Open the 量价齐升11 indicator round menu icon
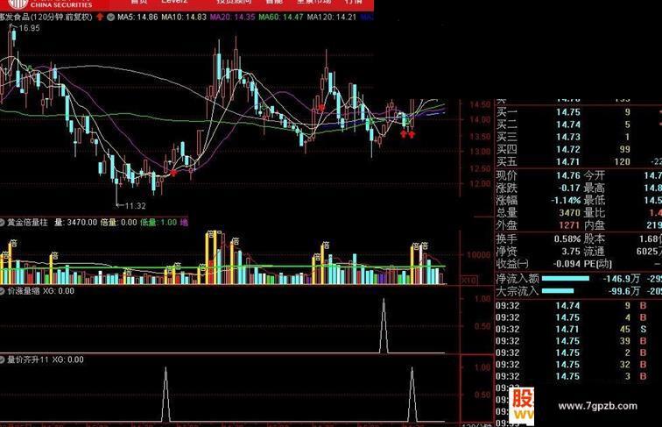This screenshot has height=427, width=662. tap(2, 359)
